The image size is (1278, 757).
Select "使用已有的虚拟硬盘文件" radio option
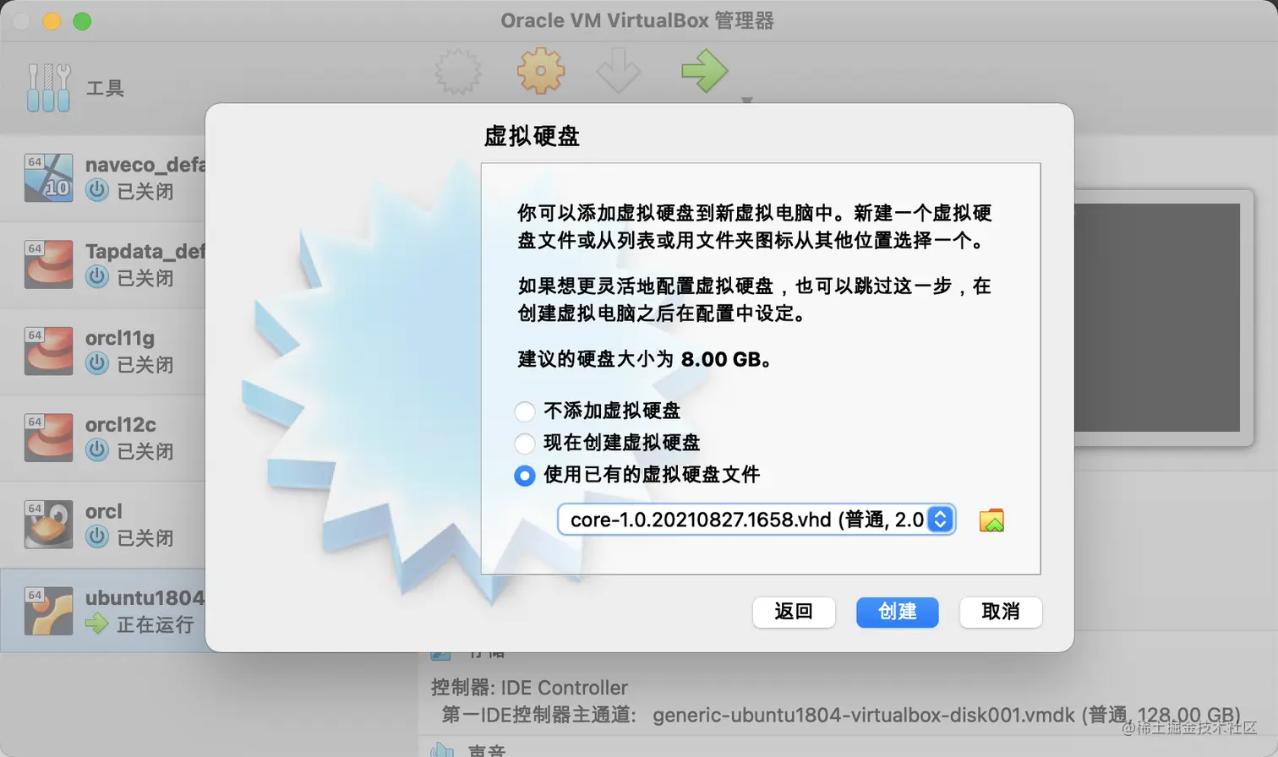(525, 476)
